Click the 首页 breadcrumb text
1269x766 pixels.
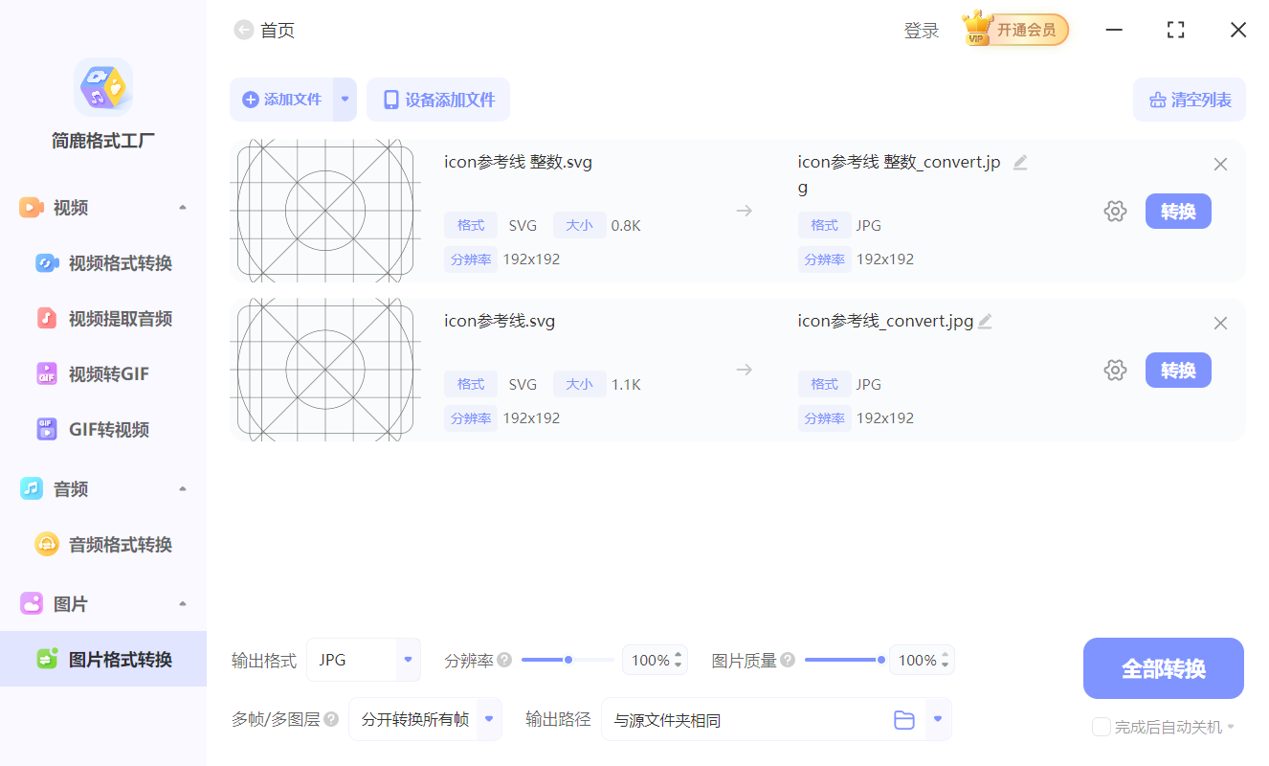[278, 31]
